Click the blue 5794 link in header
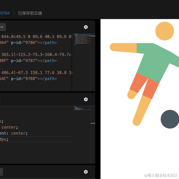The width and height of the screenshot is (179, 179). tap(5, 13)
